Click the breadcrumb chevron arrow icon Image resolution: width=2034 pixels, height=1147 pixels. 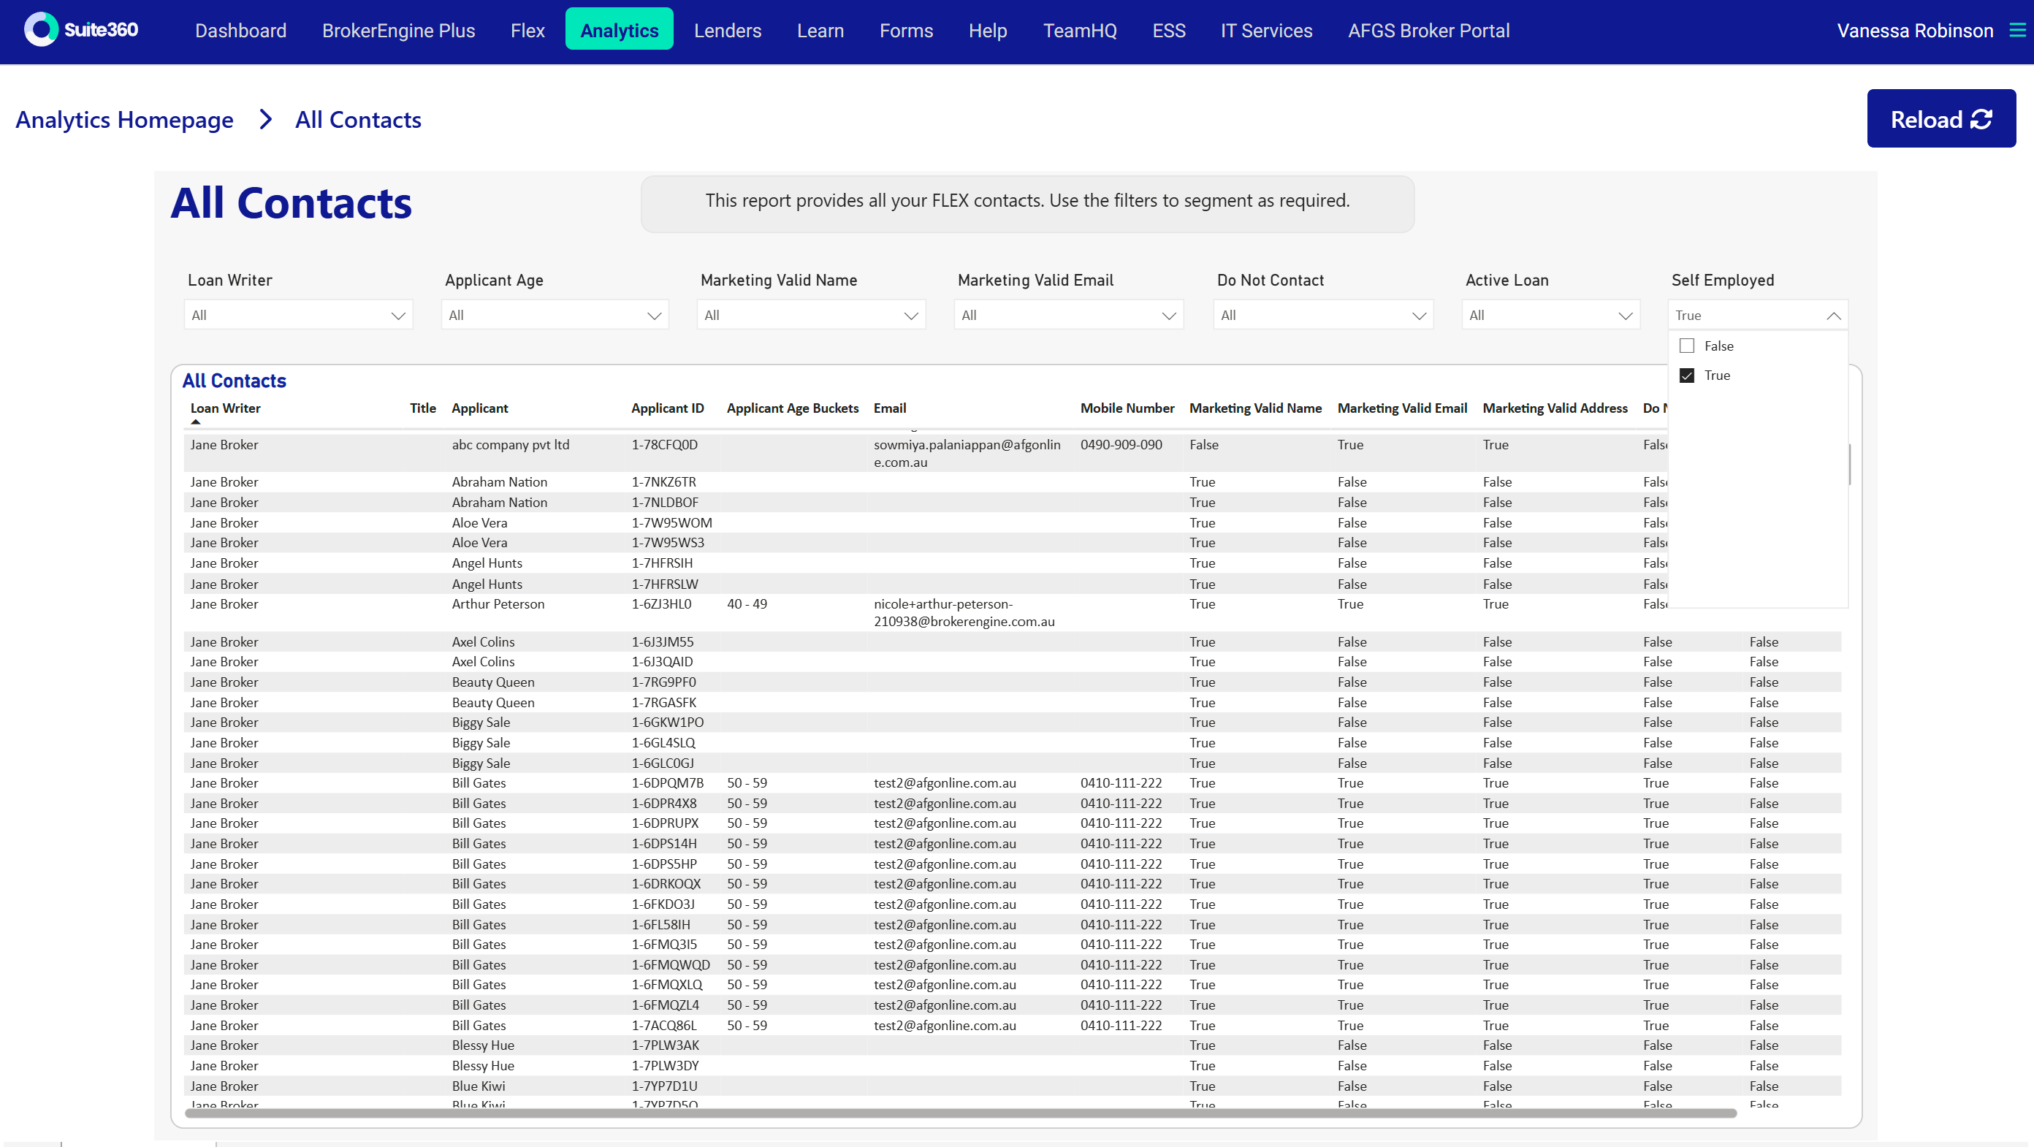click(265, 120)
